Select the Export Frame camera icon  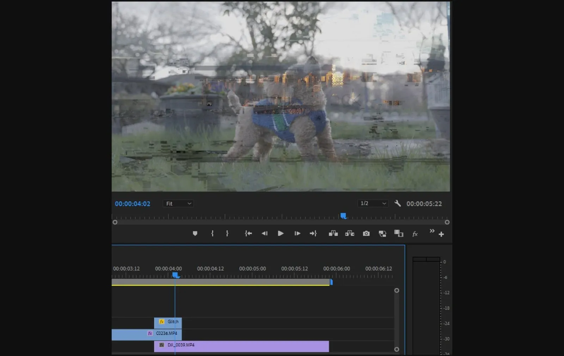tap(366, 233)
